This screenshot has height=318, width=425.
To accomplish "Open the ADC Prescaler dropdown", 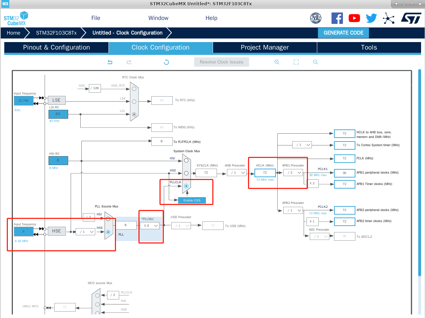I will [320, 236].
